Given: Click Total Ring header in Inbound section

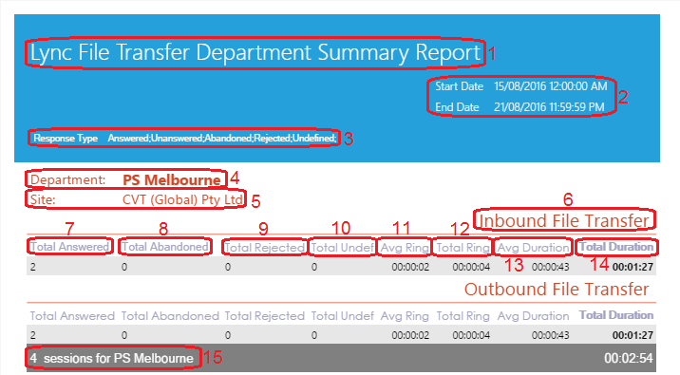Looking at the screenshot, I should click(463, 248).
